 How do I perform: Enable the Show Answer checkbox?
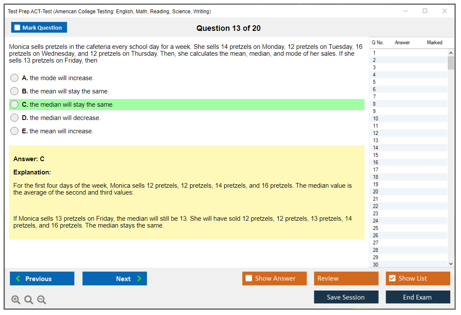(249, 279)
